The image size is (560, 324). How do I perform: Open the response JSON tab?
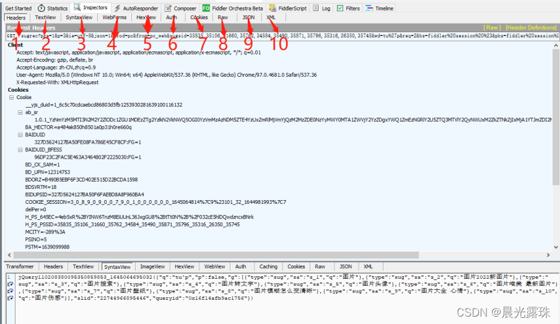coord(346,266)
